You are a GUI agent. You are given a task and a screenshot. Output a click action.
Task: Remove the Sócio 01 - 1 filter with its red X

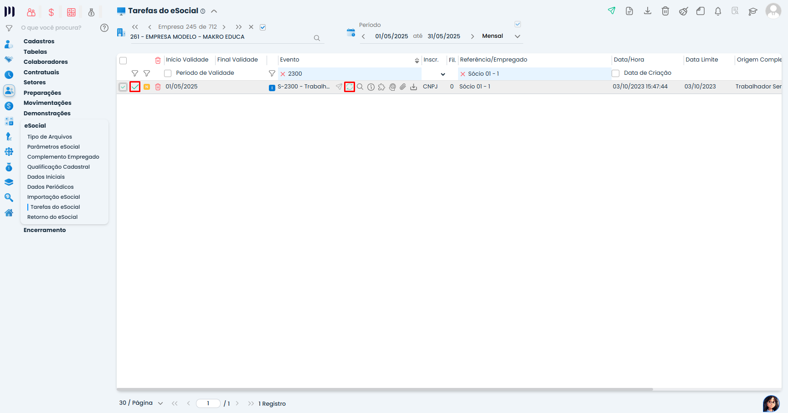pyautogui.click(x=463, y=74)
